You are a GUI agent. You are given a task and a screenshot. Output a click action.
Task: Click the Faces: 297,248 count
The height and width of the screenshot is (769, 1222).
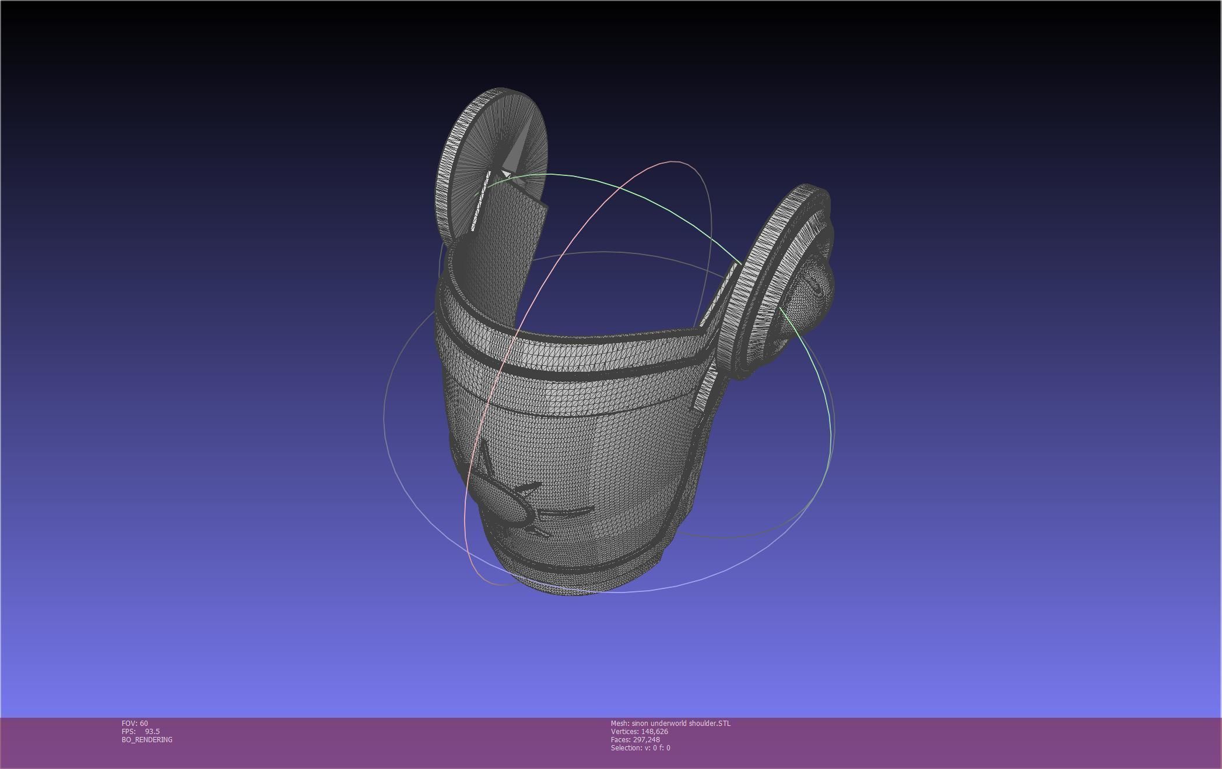point(635,739)
